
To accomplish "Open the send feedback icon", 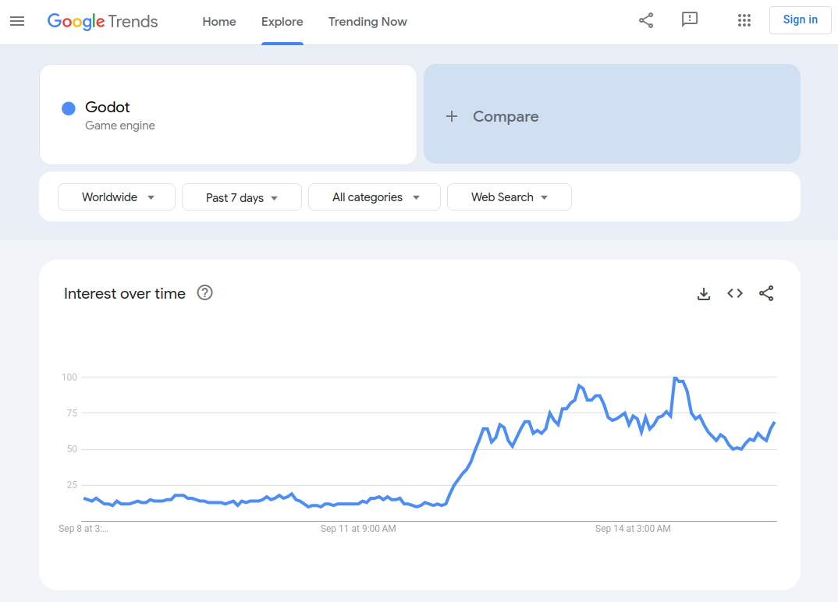I will click(690, 20).
